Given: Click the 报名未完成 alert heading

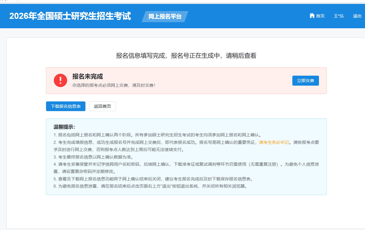Looking at the screenshot, I should click(x=88, y=77).
